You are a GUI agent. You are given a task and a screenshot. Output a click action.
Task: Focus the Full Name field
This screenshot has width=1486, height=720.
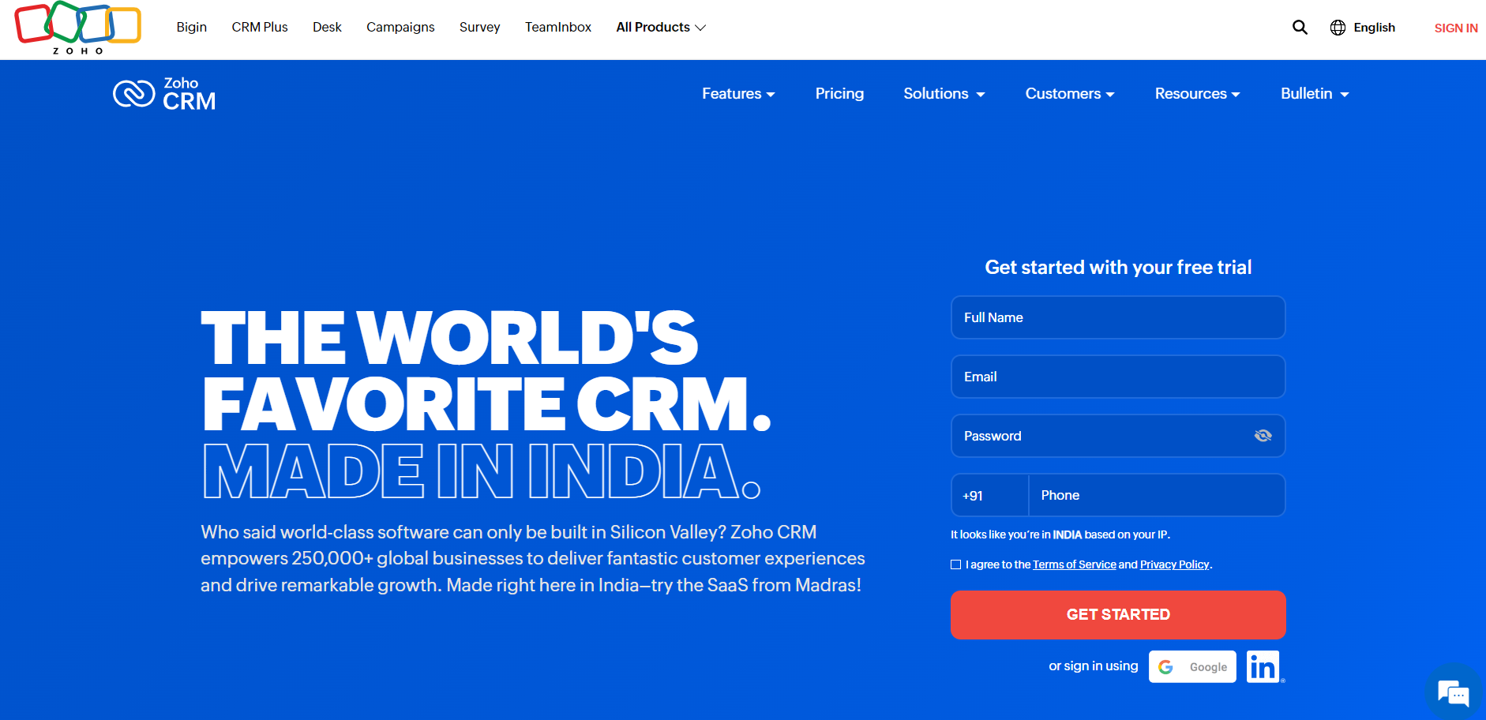click(1118, 317)
